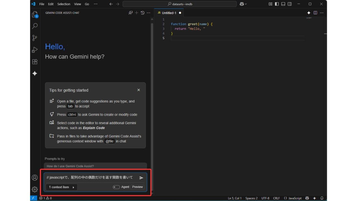Open Gemini chat history icon

pyautogui.click(x=142, y=13)
